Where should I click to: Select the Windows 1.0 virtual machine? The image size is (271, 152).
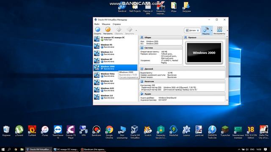pyautogui.click(x=116, y=97)
